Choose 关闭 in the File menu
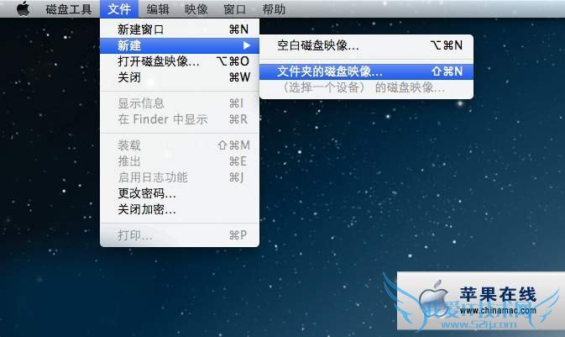This screenshot has width=565, height=337. point(180,77)
